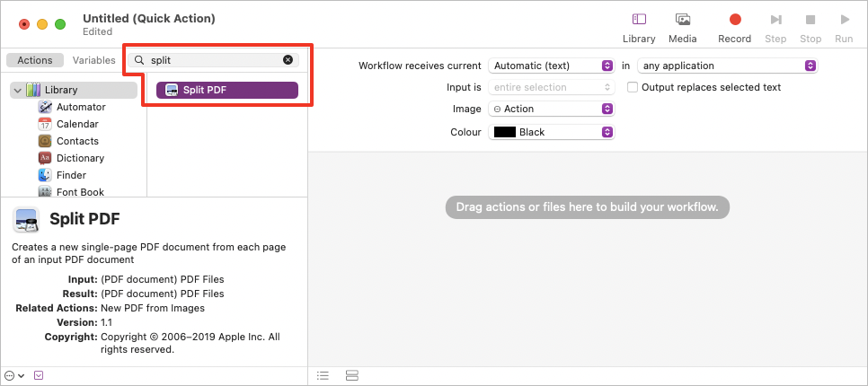Open the Colour Black picker
The height and width of the screenshot is (386, 868).
click(551, 132)
